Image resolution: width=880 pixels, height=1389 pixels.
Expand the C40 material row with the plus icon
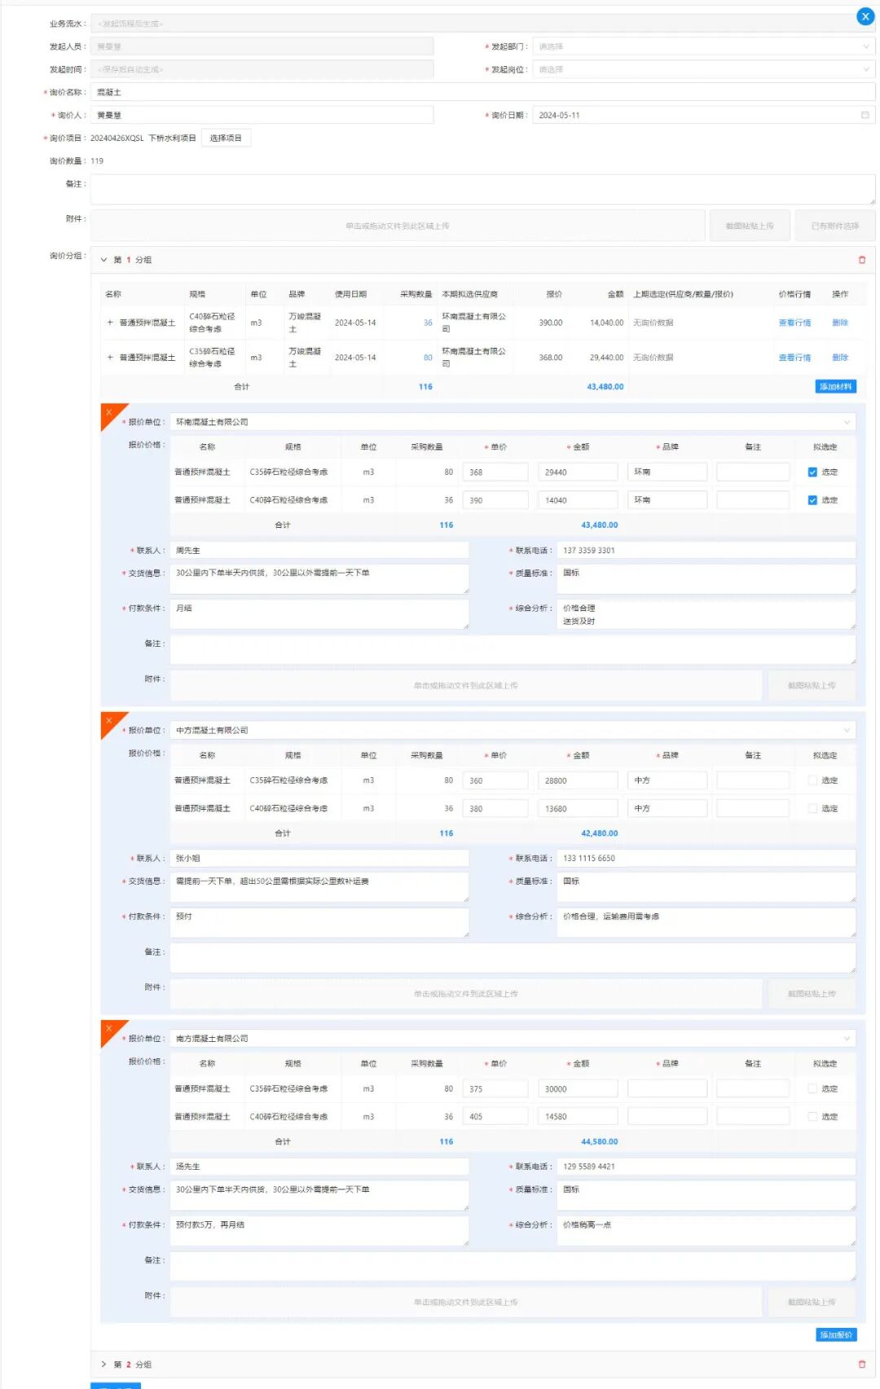[x=110, y=323]
